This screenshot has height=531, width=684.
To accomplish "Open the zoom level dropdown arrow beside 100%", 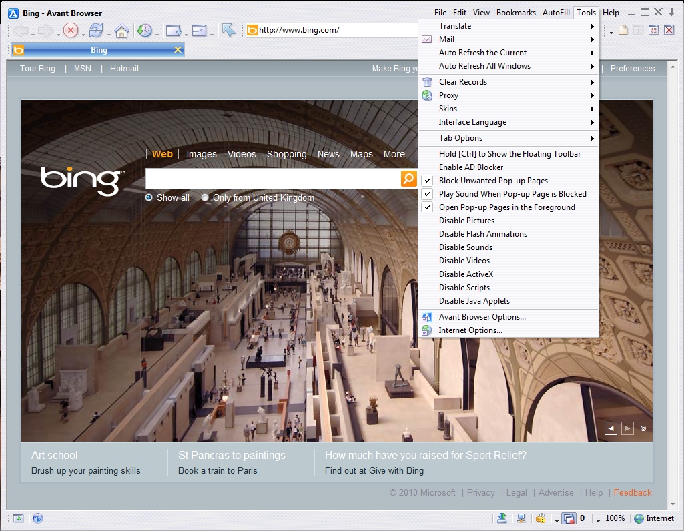I will [x=598, y=520].
